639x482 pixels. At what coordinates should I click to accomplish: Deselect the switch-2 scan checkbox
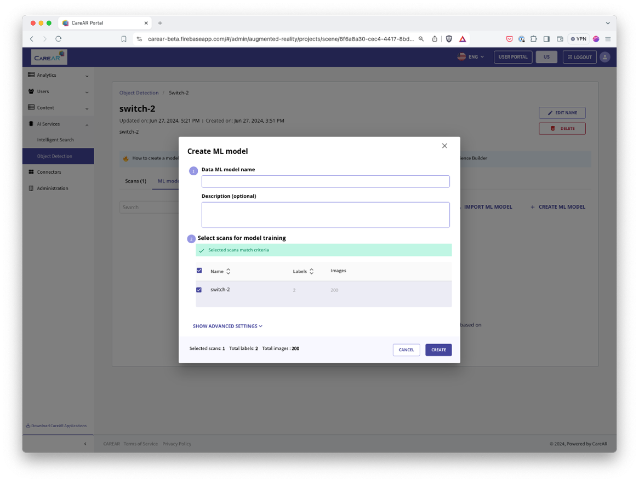click(199, 289)
